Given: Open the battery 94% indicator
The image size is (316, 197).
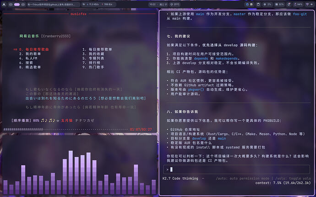Looking at the screenshot, I should pos(298,5).
